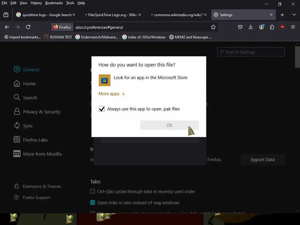Open the General settings category

tap(26, 69)
